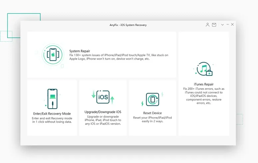Viewport: 258px width, 163px height.
Task: Minimize the AnyFix window
Action: [x=228, y=24]
